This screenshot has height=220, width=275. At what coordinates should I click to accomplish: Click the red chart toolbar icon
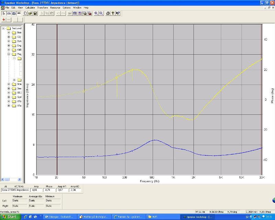(90, 13)
